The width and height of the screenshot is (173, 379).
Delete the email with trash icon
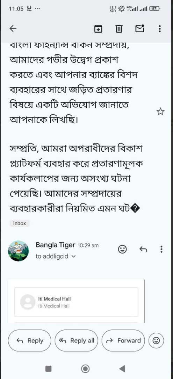(x=119, y=29)
